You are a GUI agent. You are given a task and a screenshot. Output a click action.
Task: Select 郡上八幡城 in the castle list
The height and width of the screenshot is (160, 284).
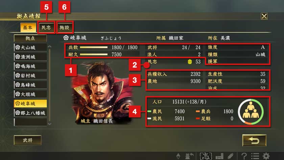click(30, 113)
